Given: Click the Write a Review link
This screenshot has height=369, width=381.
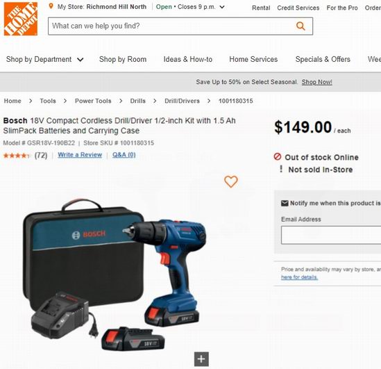Looking at the screenshot, I should pyautogui.click(x=80, y=155).
